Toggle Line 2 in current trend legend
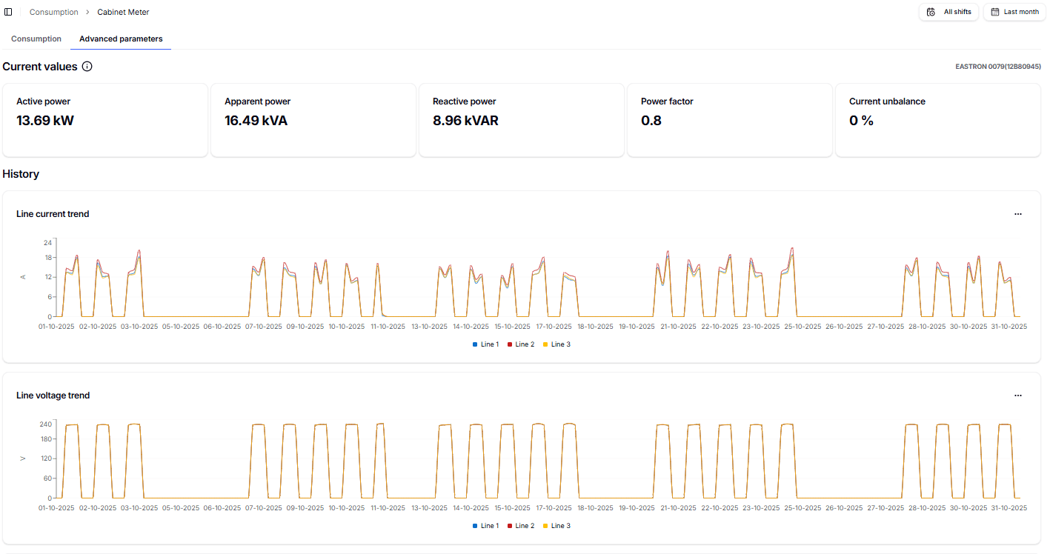 [521, 344]
